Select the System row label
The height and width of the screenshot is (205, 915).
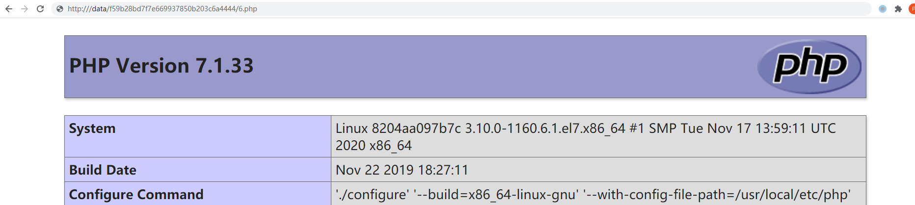92,128
